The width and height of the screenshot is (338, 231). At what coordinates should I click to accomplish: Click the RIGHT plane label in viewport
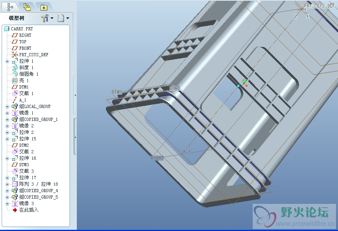157,158
